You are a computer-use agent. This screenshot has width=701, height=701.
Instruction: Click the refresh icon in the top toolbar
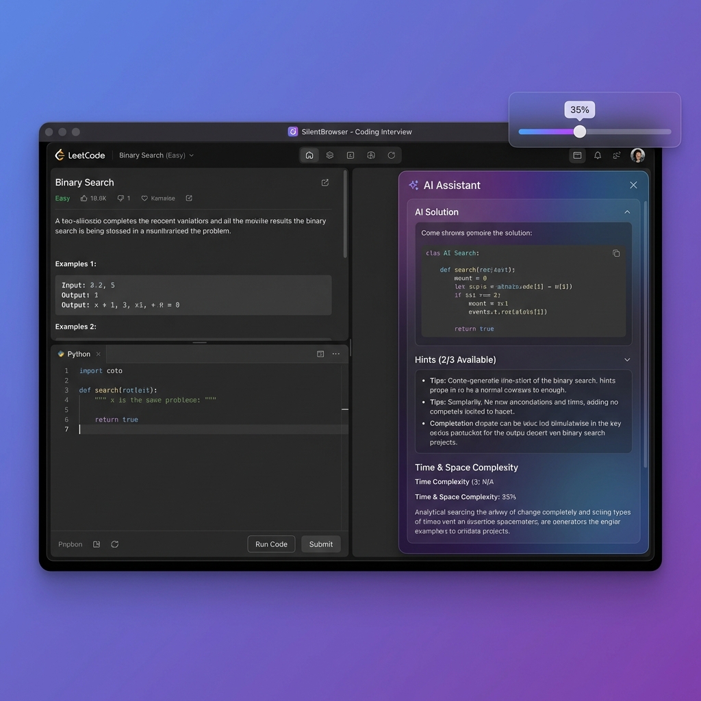[x=391, y=155]
